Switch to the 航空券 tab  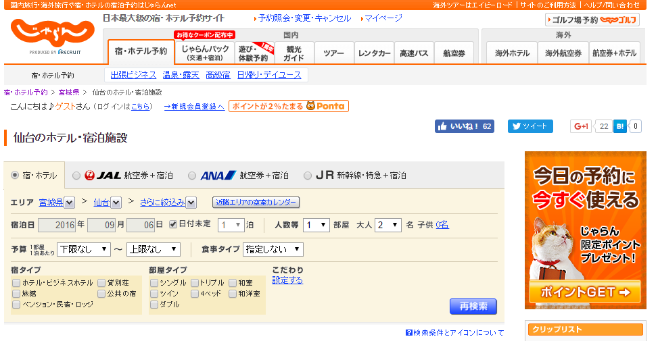click(454, 53)
